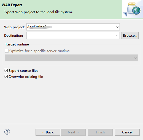The height and width of the screenshot is (140, 143).
Task: Click the WAR jar and globe icon
Action: pyautogui.click(x=133, y=9)
